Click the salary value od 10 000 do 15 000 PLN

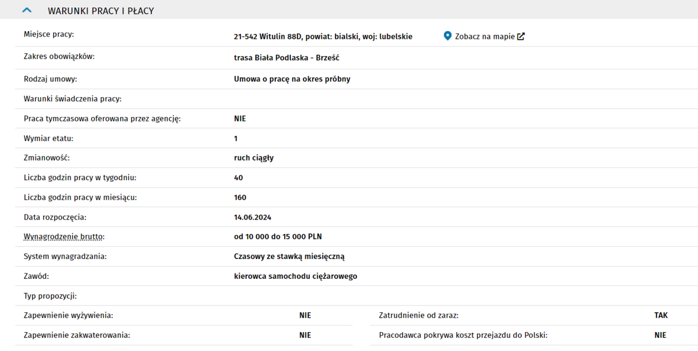click(x=278, y=237)
